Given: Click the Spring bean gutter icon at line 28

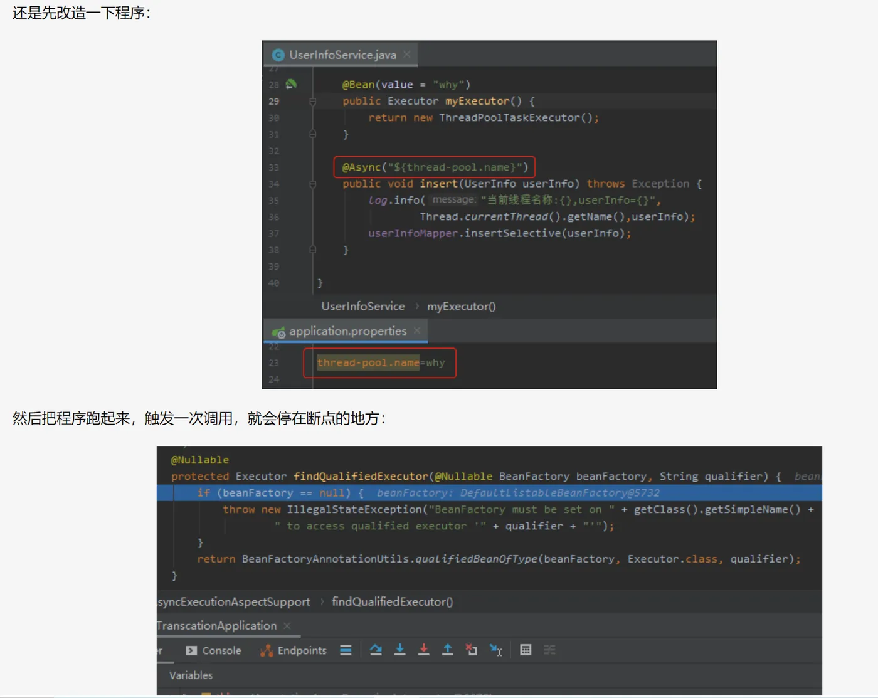Looking at the screenshot, I should tap(291, 84).
